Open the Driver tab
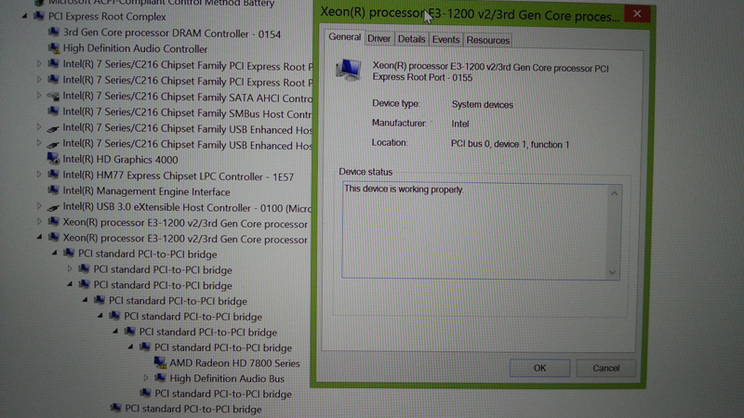Screen dimensions: 744x418 click(379, 39)
